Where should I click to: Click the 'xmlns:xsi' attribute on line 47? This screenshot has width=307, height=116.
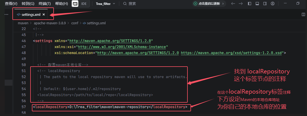click(x=64, y=47)
